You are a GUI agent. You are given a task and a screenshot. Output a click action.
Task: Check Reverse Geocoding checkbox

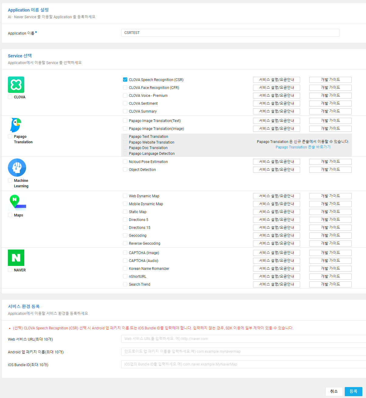coord(125,243)
